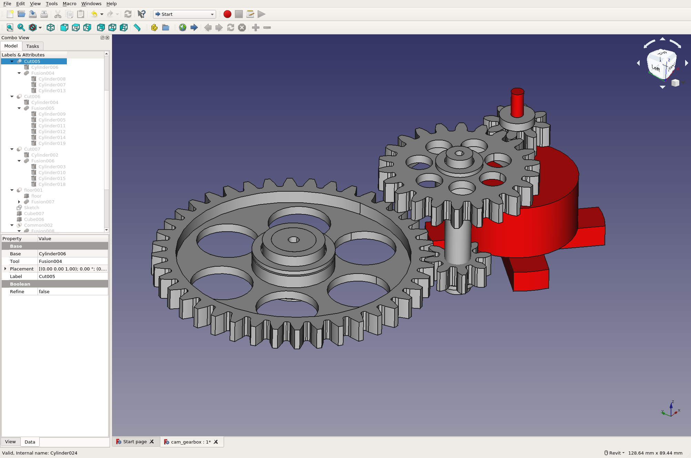Viewport: 691px width, 458px height.
Task: Open the Start workbench selector dropdown
Action: pos(184,14)
